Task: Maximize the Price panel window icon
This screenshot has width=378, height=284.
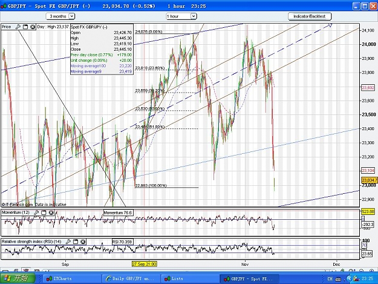Action: point(25,27)
